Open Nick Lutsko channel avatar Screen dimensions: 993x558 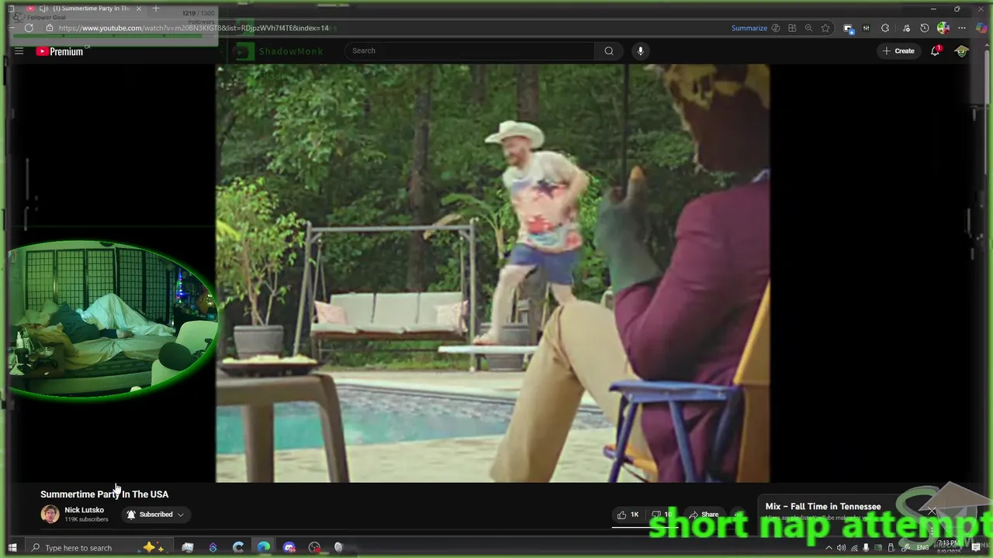(x=50, y=515)
